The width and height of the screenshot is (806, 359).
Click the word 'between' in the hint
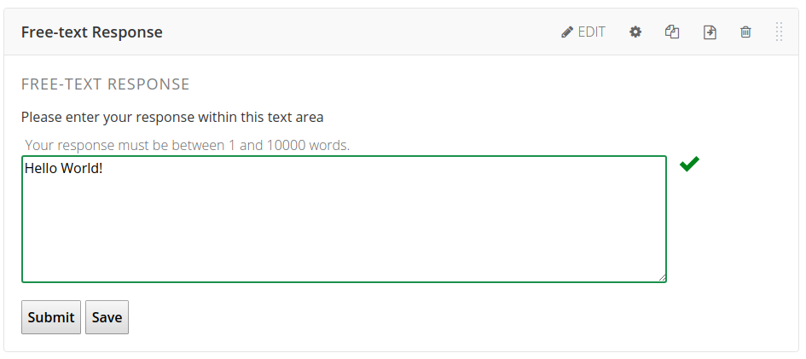click(x=200, y=145)
